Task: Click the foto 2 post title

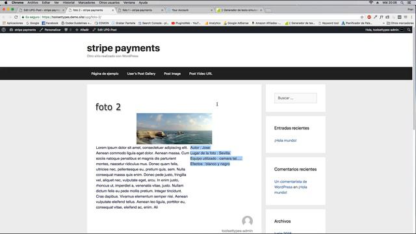Action: [108, 107]
